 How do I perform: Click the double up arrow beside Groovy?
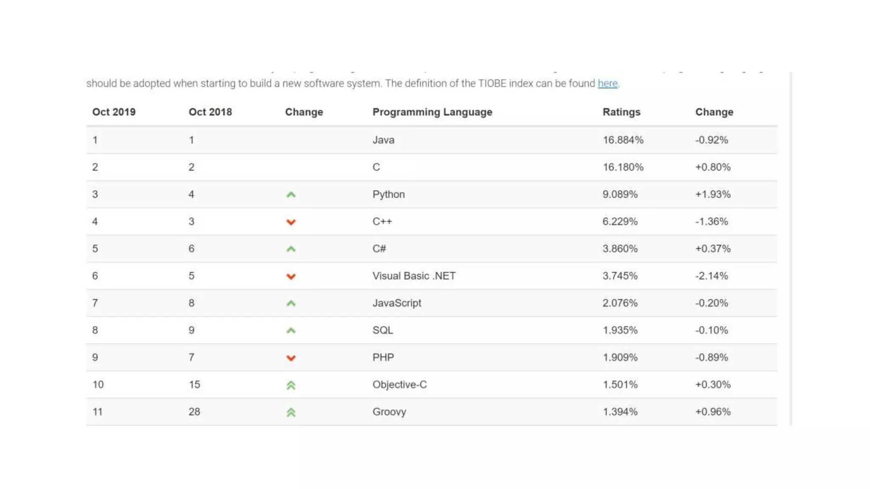291,412
